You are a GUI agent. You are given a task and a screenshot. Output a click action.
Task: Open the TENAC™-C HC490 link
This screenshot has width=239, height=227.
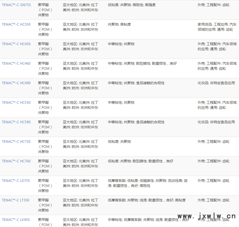pos(16,83)
